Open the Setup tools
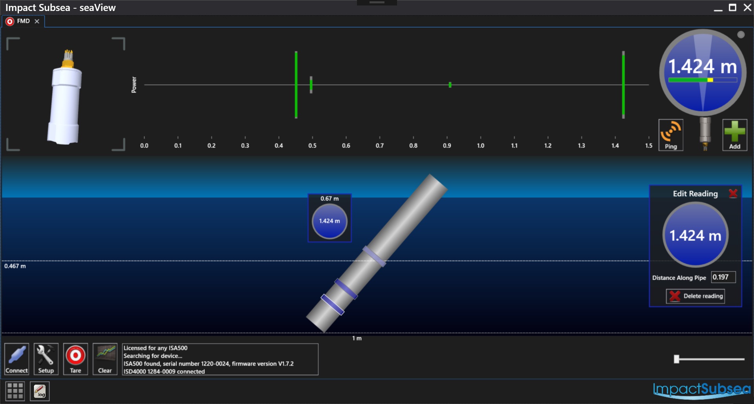 [46, 359]
